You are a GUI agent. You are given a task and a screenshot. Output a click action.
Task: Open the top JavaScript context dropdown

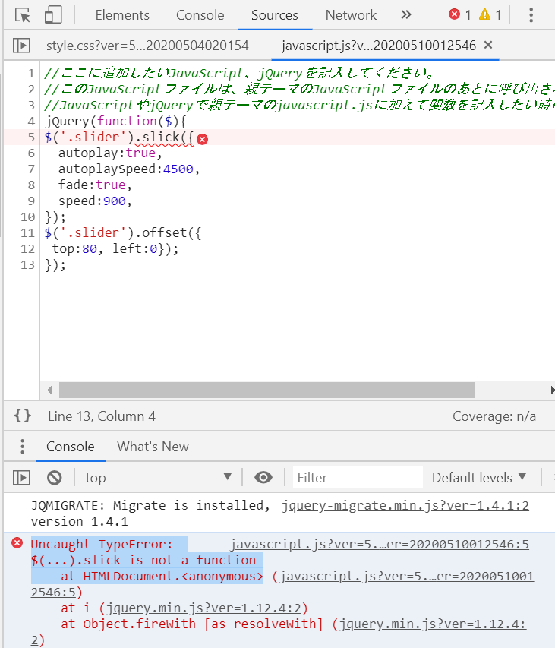click(158, 477)
